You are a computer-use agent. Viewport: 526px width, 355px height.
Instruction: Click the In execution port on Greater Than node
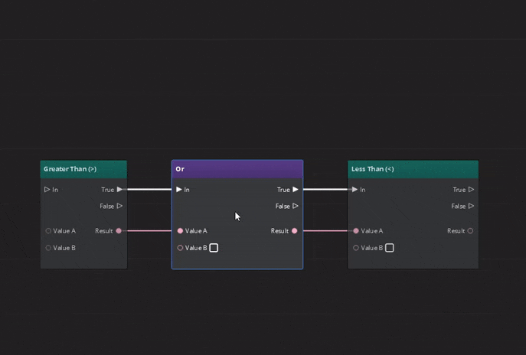[x=47, y=190]
